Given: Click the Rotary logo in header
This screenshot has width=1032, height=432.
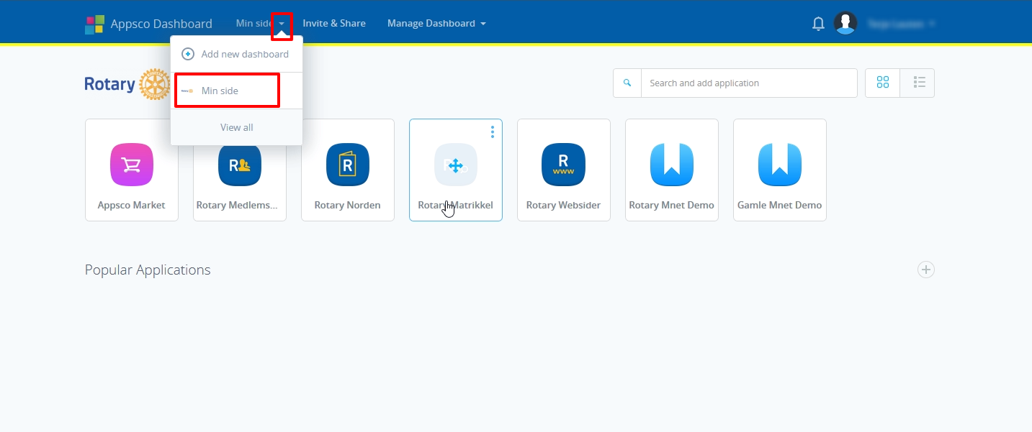Looking at the screenshot, I should (127, 84).
